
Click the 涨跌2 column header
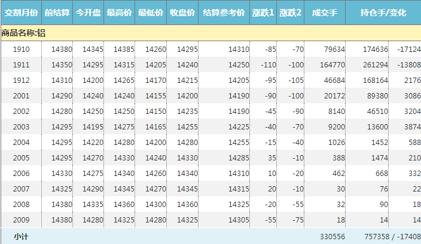[x=291, y=13]
